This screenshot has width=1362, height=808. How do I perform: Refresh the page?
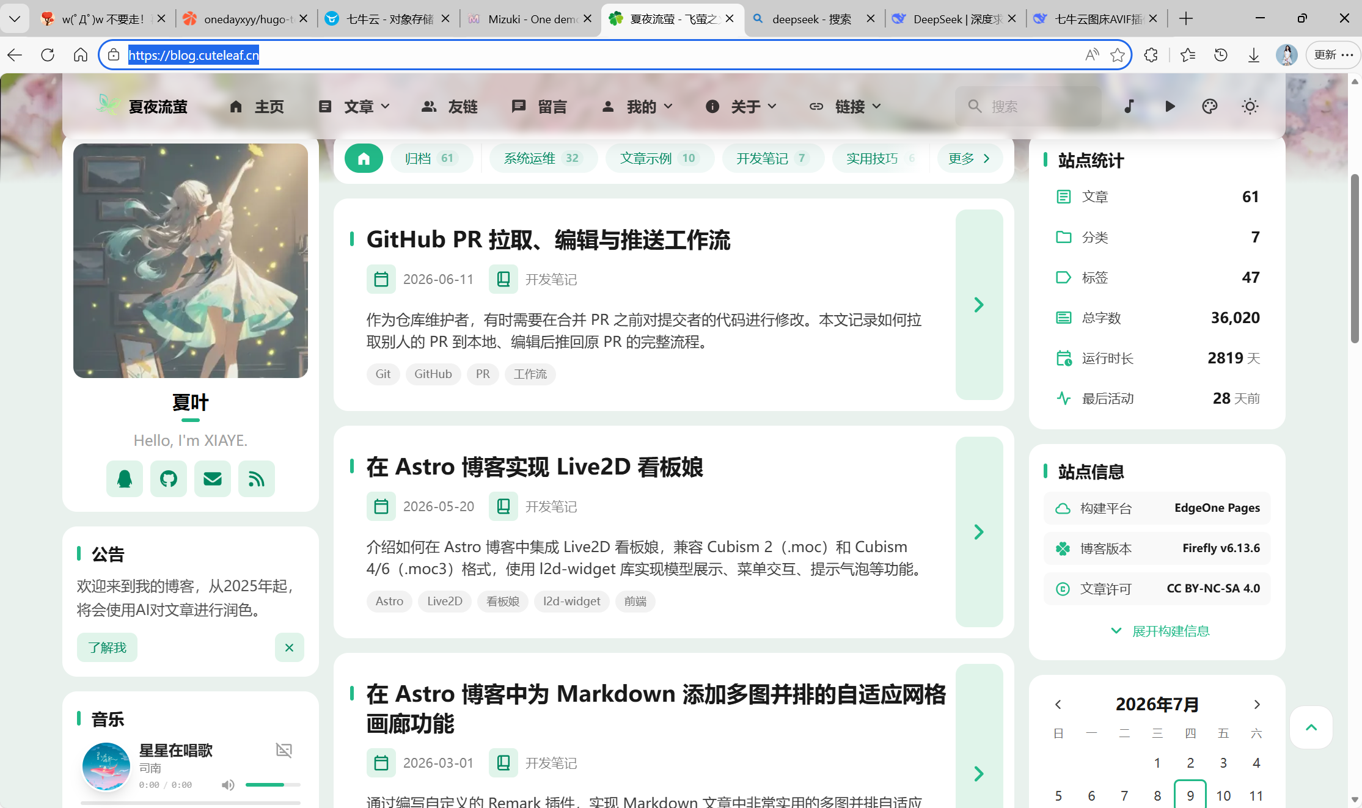click(48, 55)
